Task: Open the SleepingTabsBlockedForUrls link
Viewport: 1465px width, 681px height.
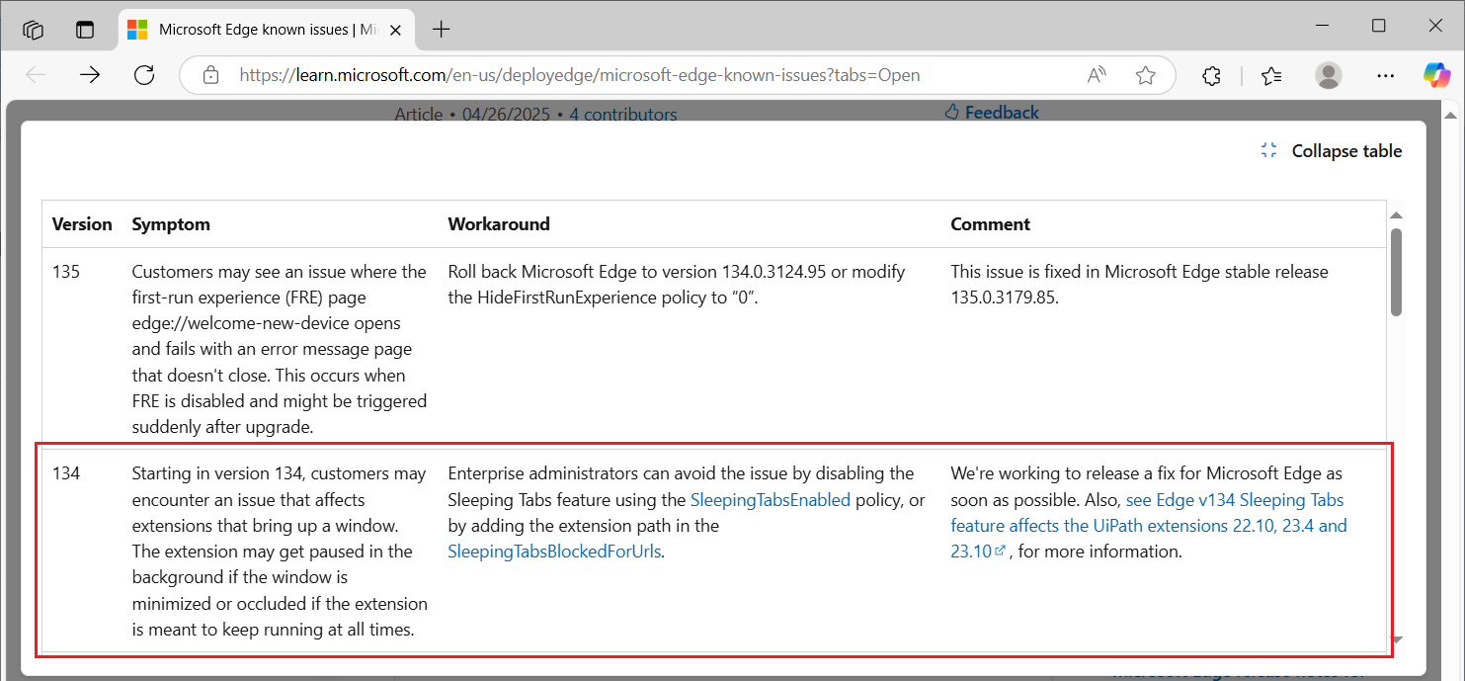Action: pos(554,552)
